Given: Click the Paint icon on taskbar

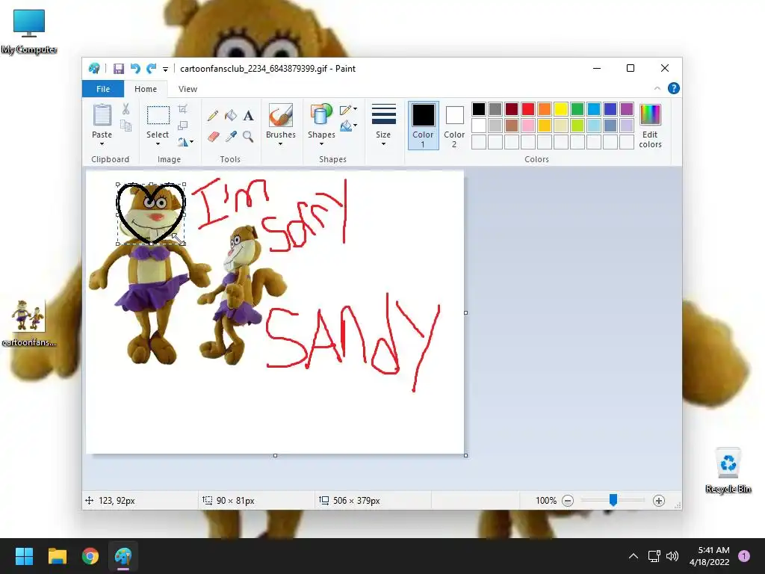Looking at the screenshot, I should [x=123, y=556].
